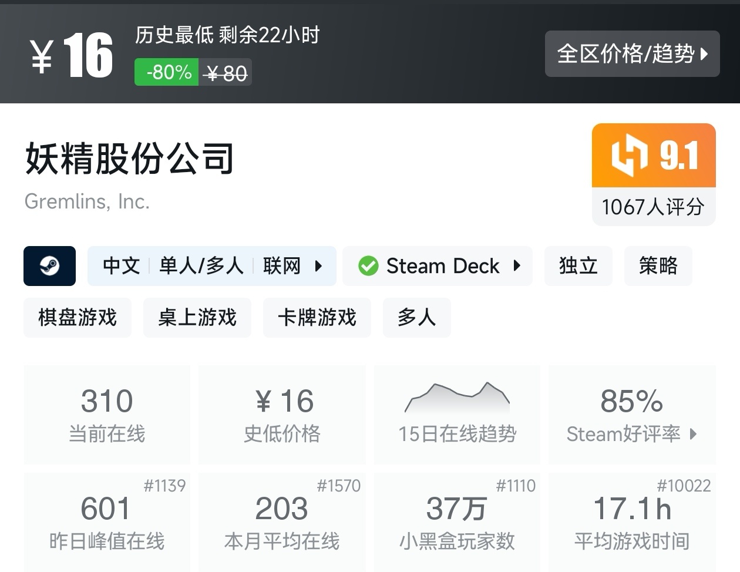Open the 全区价格/趋势 price trends button
Image resolution: width=740 pixels, height=572 pixels.
pos(632,53)
